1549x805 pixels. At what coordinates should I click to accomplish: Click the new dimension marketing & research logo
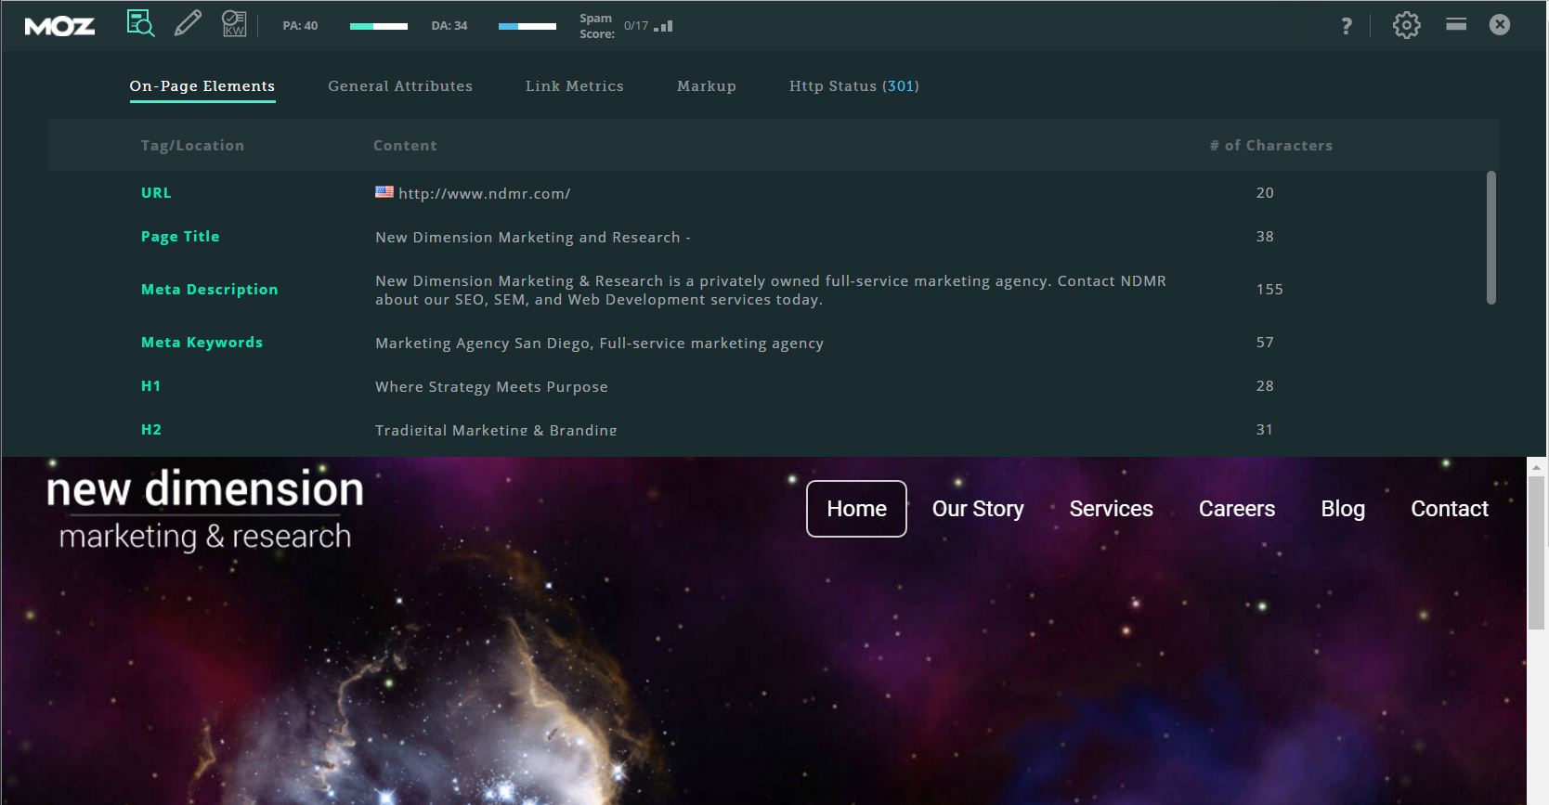(x=205, y=510)
